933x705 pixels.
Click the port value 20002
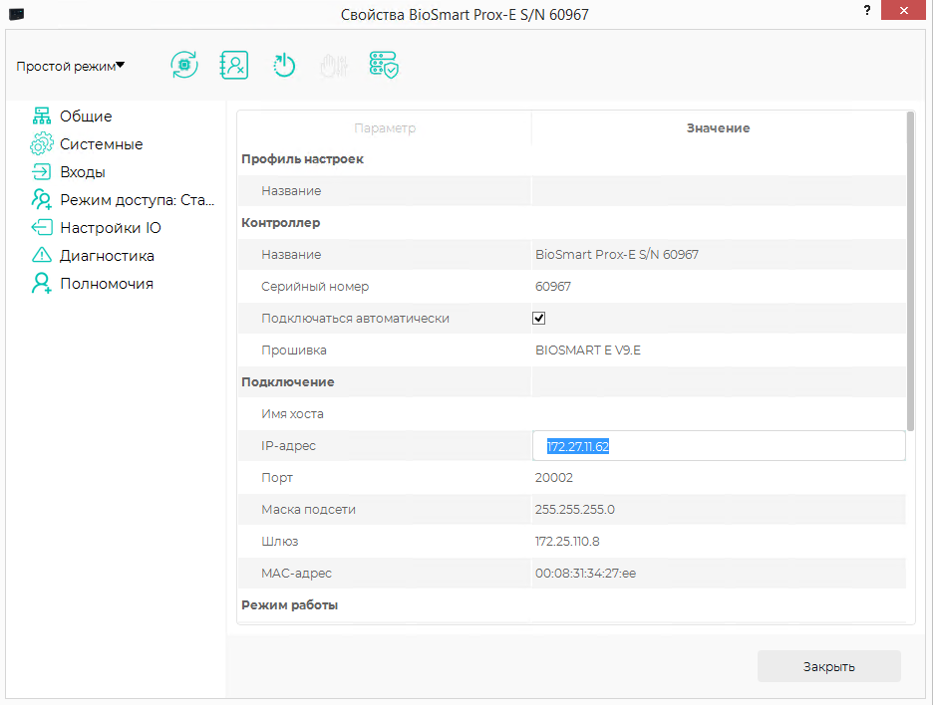pos(554,477)
